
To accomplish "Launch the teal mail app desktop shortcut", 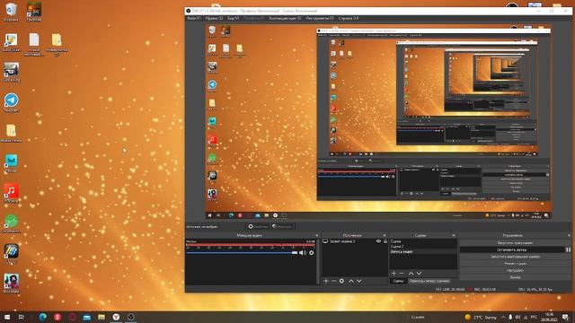I will 12,162.
